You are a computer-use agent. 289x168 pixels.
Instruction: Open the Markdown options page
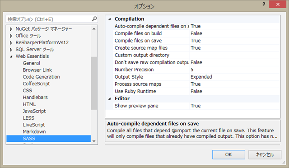coord(34,131)
